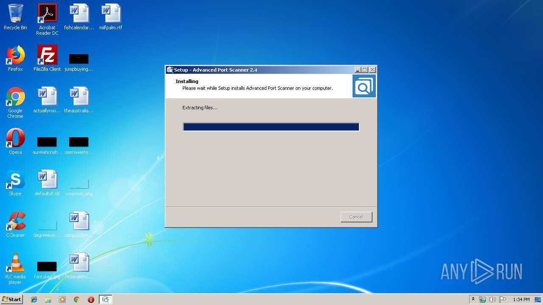This screenshot has height=305, width=543.
Task: Select the degreeleav file icon
Action: pyautogui.click(x=47, y=229)
